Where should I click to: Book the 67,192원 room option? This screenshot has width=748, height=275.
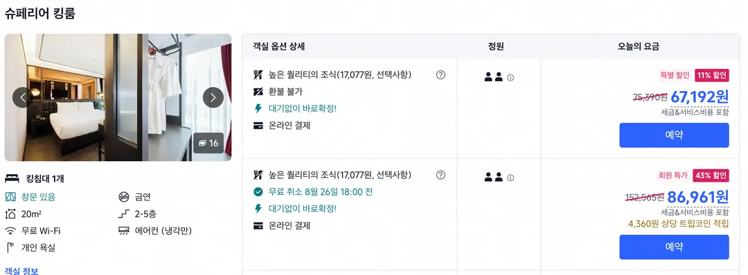point(674,135)
